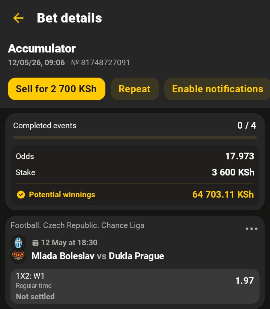Click the Stake amount 3 600 KSh

pos(233,172)
